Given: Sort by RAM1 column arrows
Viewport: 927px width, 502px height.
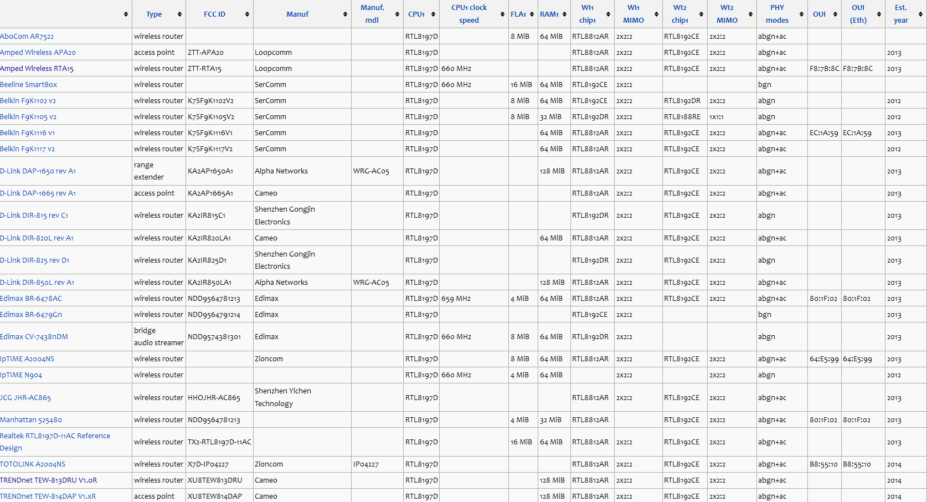Looking at the screenshot, I should pyautogui.click(x=564, y=14).
